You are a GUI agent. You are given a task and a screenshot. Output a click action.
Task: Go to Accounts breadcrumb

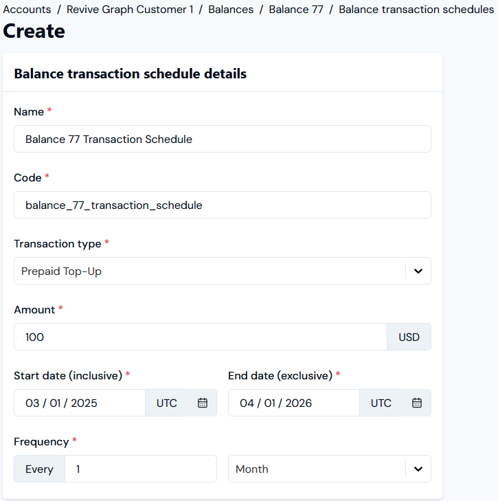click(x=27, y=9)
